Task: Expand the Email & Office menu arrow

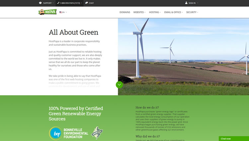Action: tap(182, 12)
